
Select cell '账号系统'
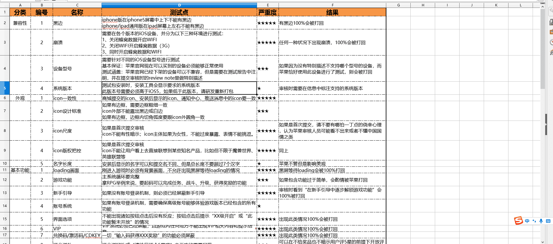click(x=77, y=206)
